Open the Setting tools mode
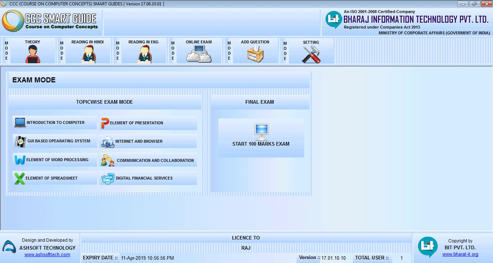This screenshot has height=263, width=493. pos(311,51)
